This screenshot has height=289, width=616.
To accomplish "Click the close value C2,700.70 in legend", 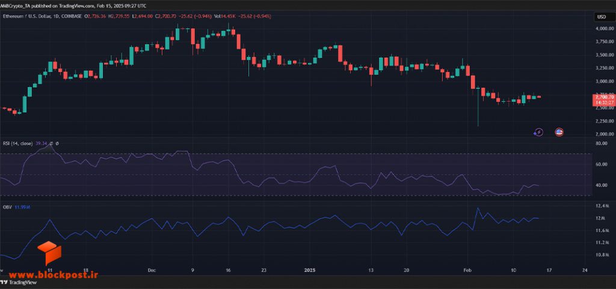I will click(x=165, y=16).
